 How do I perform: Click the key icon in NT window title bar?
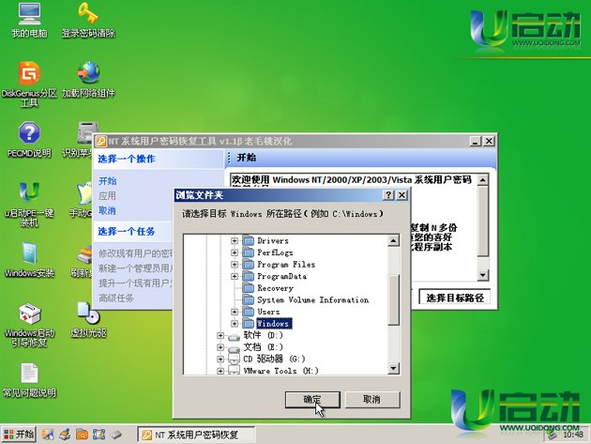(x=100, y=141)
